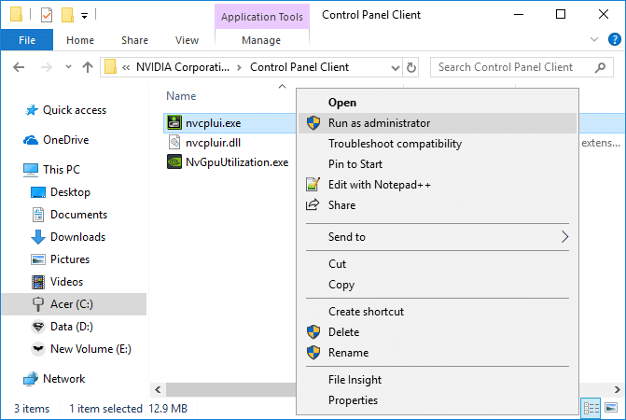
Task: Open the File tab
Action: pyautogui.click(x=27, y=40)
